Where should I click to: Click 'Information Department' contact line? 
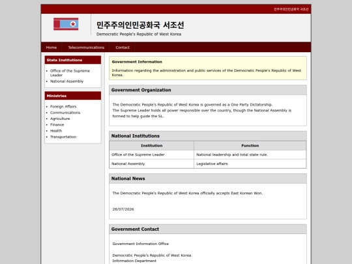(x=134, y=261)
